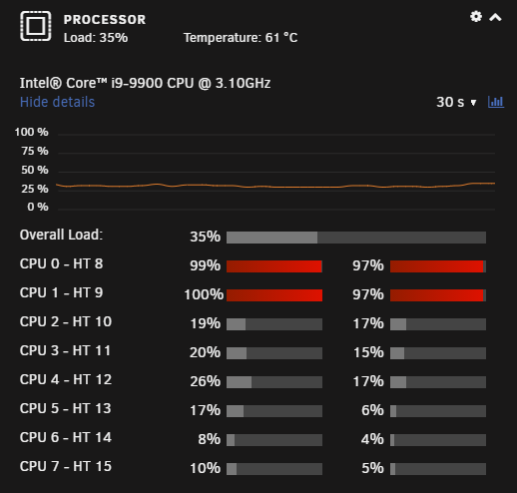
Task: Switch graph view using bar chart icon
Action: coord(496,102)
